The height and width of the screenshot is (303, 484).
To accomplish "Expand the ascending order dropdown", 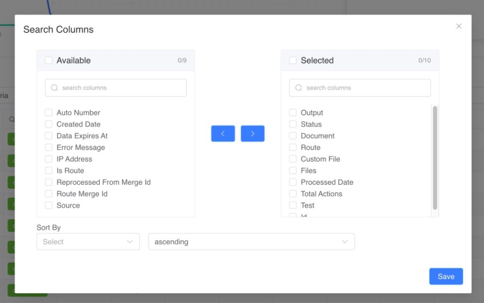I will pyautogui.click(x=251, y=242).
